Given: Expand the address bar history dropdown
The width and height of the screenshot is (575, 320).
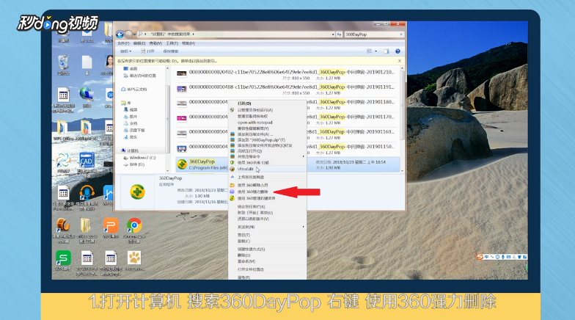Looking at the screenshot, I should coord(333,34).
